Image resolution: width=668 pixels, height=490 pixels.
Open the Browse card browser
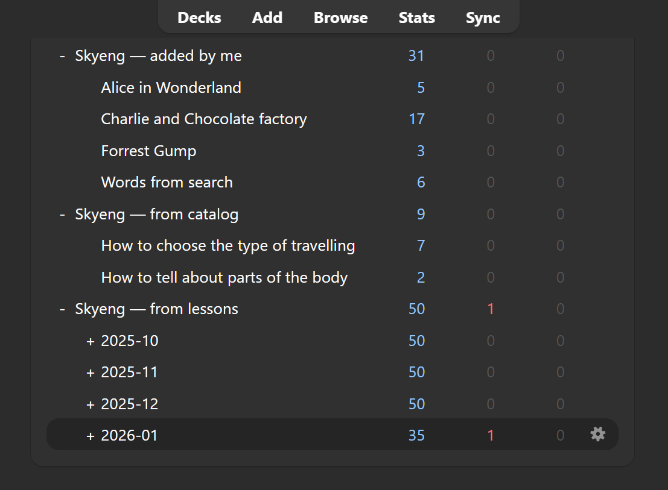[x=340, y=17]
